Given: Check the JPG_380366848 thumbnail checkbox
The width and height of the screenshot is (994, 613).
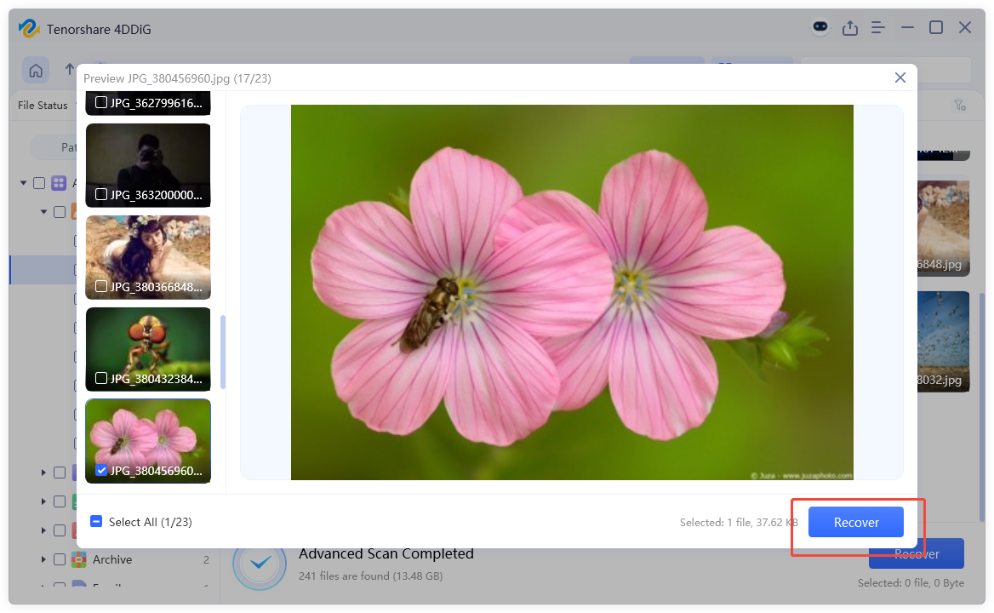Looking at the screenshot, I should click(100, 287).
